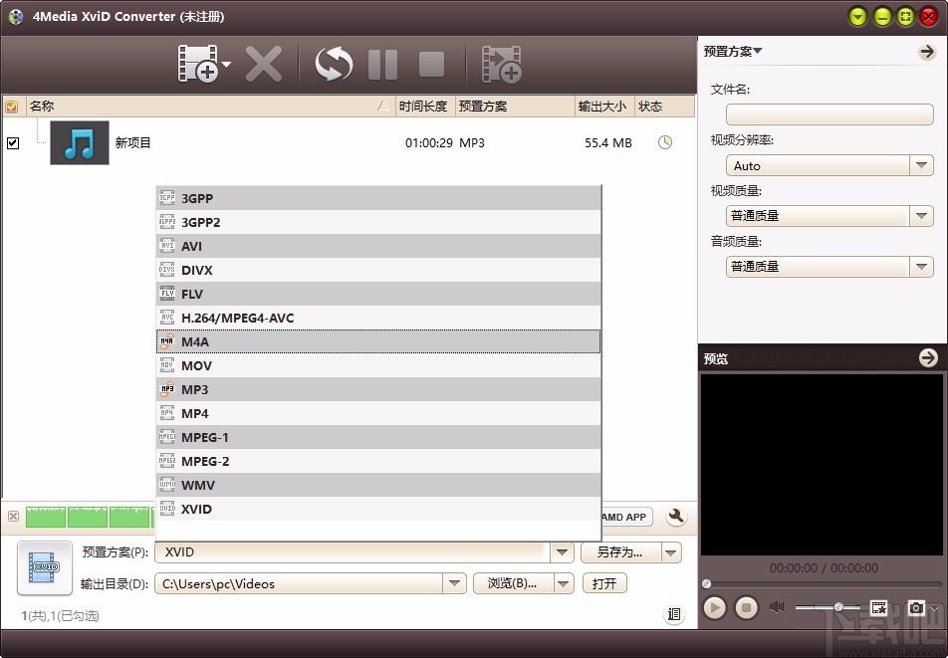Take a snapshot with the camera icon

coord(916,607)
